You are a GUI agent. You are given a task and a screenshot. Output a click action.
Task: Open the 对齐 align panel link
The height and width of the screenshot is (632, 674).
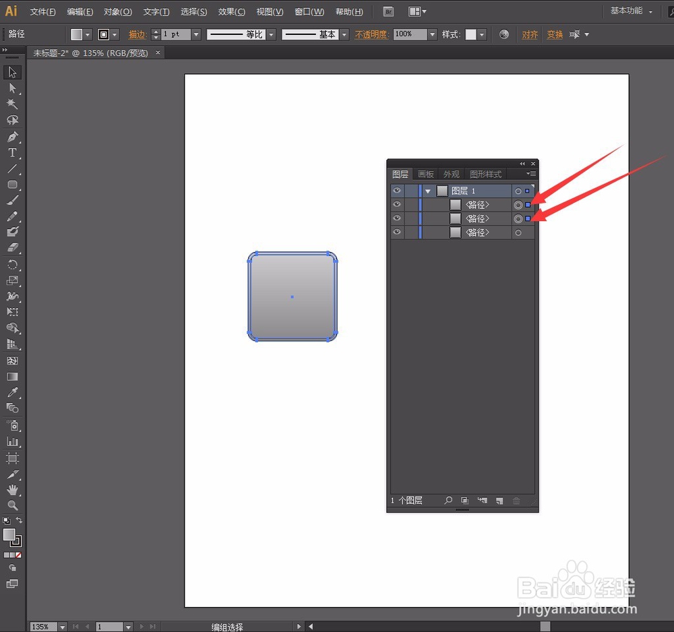530,34
